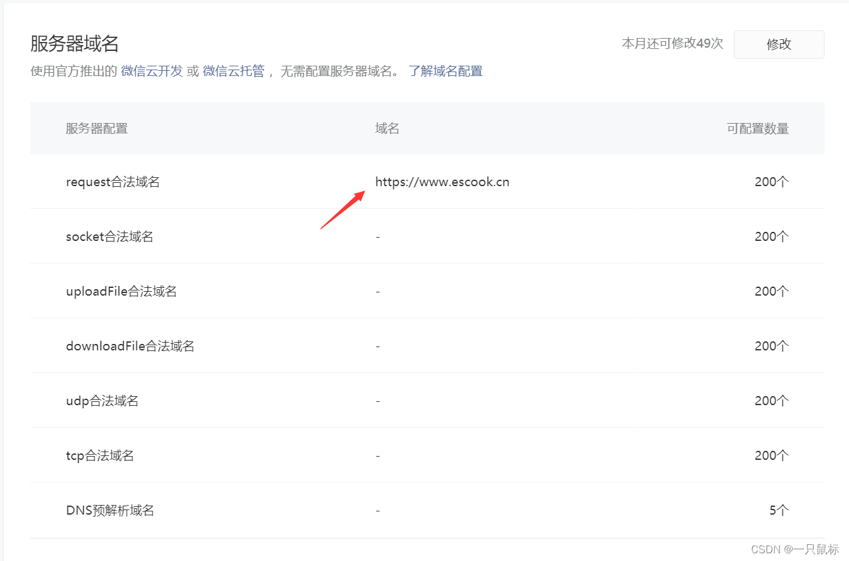Click the socket合法域名 row label
849x561 pixels.
tap(107, 236)
